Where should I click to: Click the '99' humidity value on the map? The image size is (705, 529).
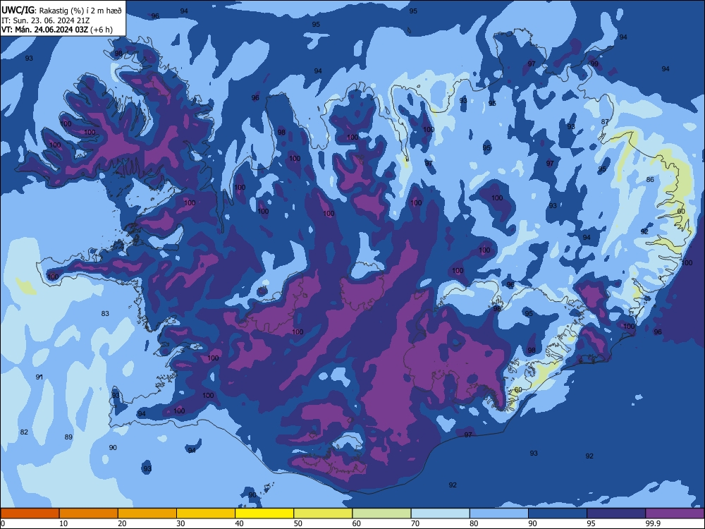tap(594, 64)
